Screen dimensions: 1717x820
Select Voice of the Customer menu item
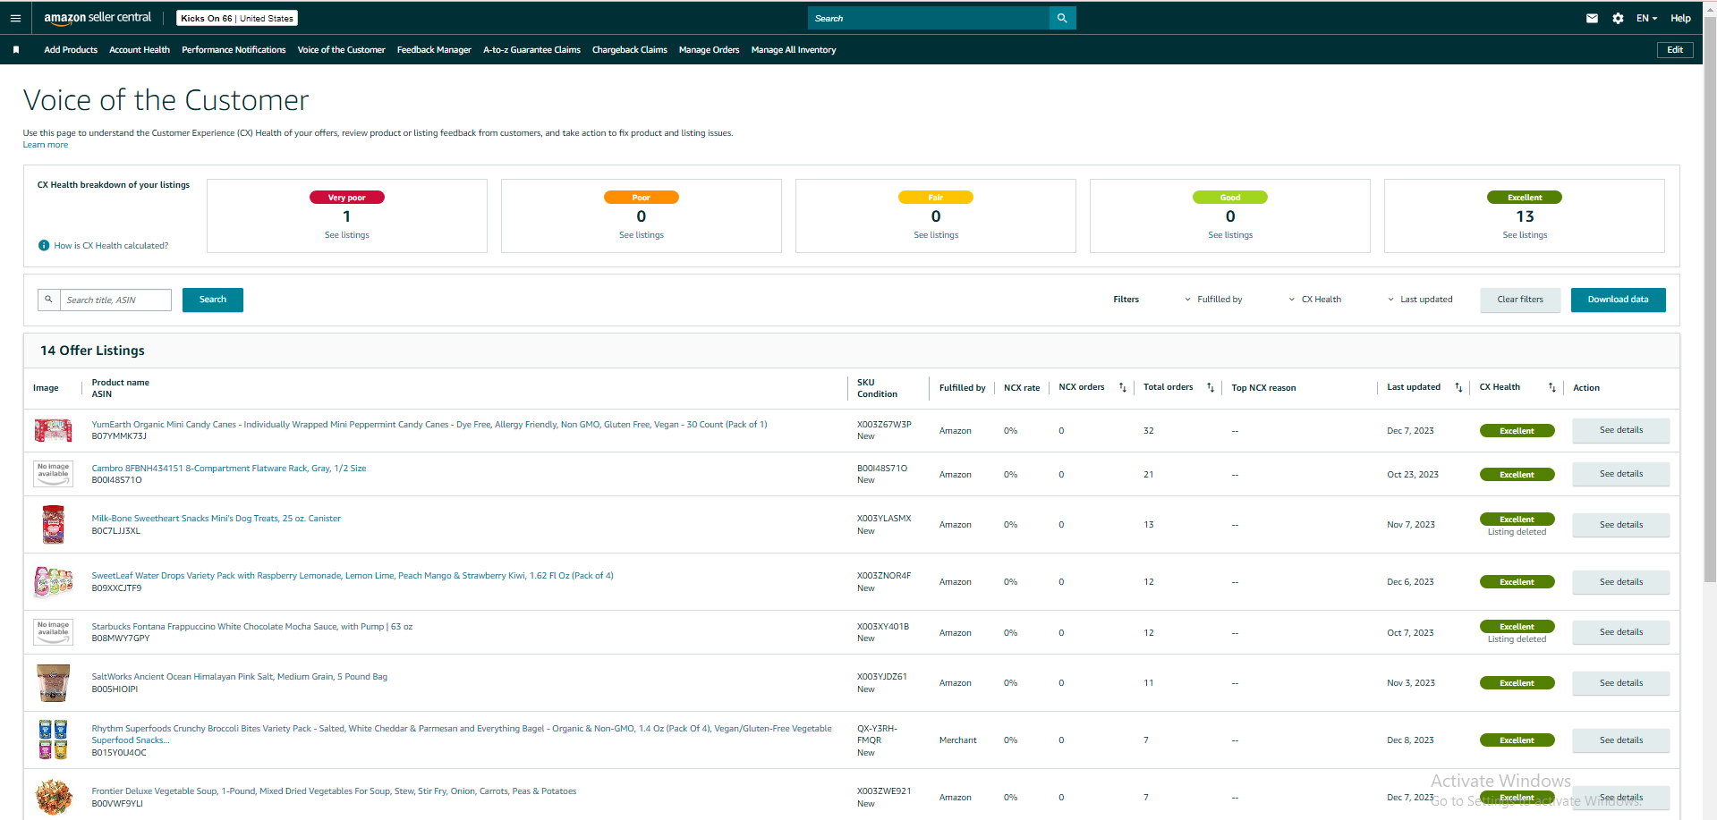tap(341, 50)
